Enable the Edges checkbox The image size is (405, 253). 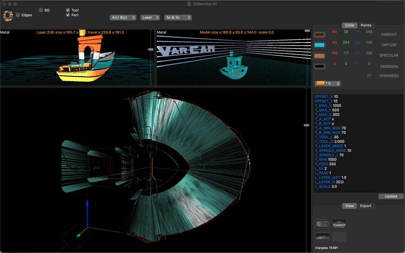click(18, 15)
